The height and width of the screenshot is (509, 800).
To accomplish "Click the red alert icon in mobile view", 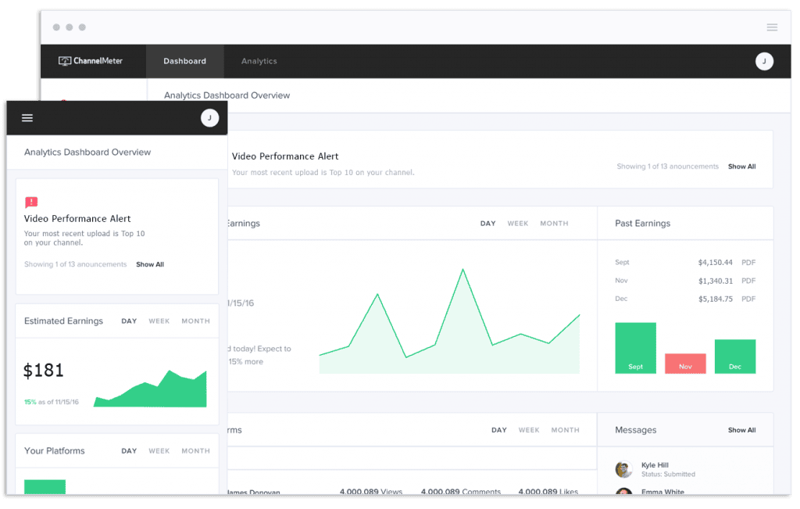I will point(31,203).
